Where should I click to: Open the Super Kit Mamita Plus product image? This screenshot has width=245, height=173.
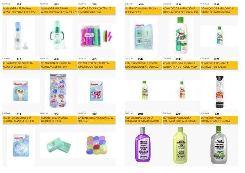[143, 36]
